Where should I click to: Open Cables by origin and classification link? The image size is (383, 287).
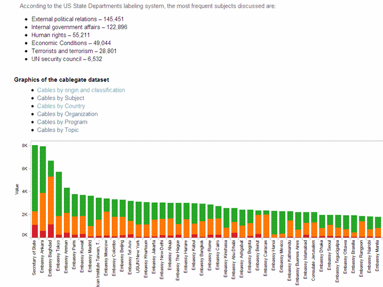coord(81,90)
